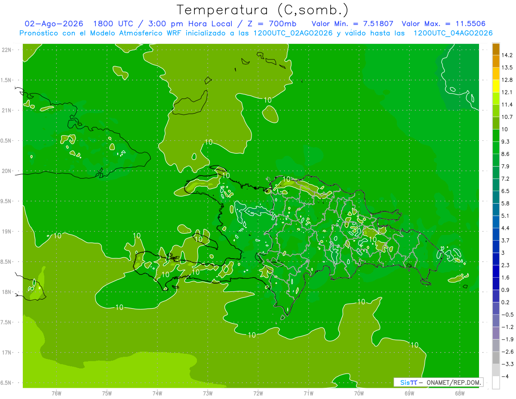
Task: Click the '14.2' colorbar value
Action: click(x=507, y=55)
